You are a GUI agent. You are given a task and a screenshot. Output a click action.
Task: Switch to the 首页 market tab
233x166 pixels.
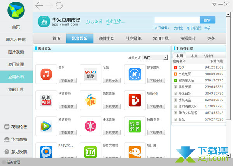click(56, 39)
